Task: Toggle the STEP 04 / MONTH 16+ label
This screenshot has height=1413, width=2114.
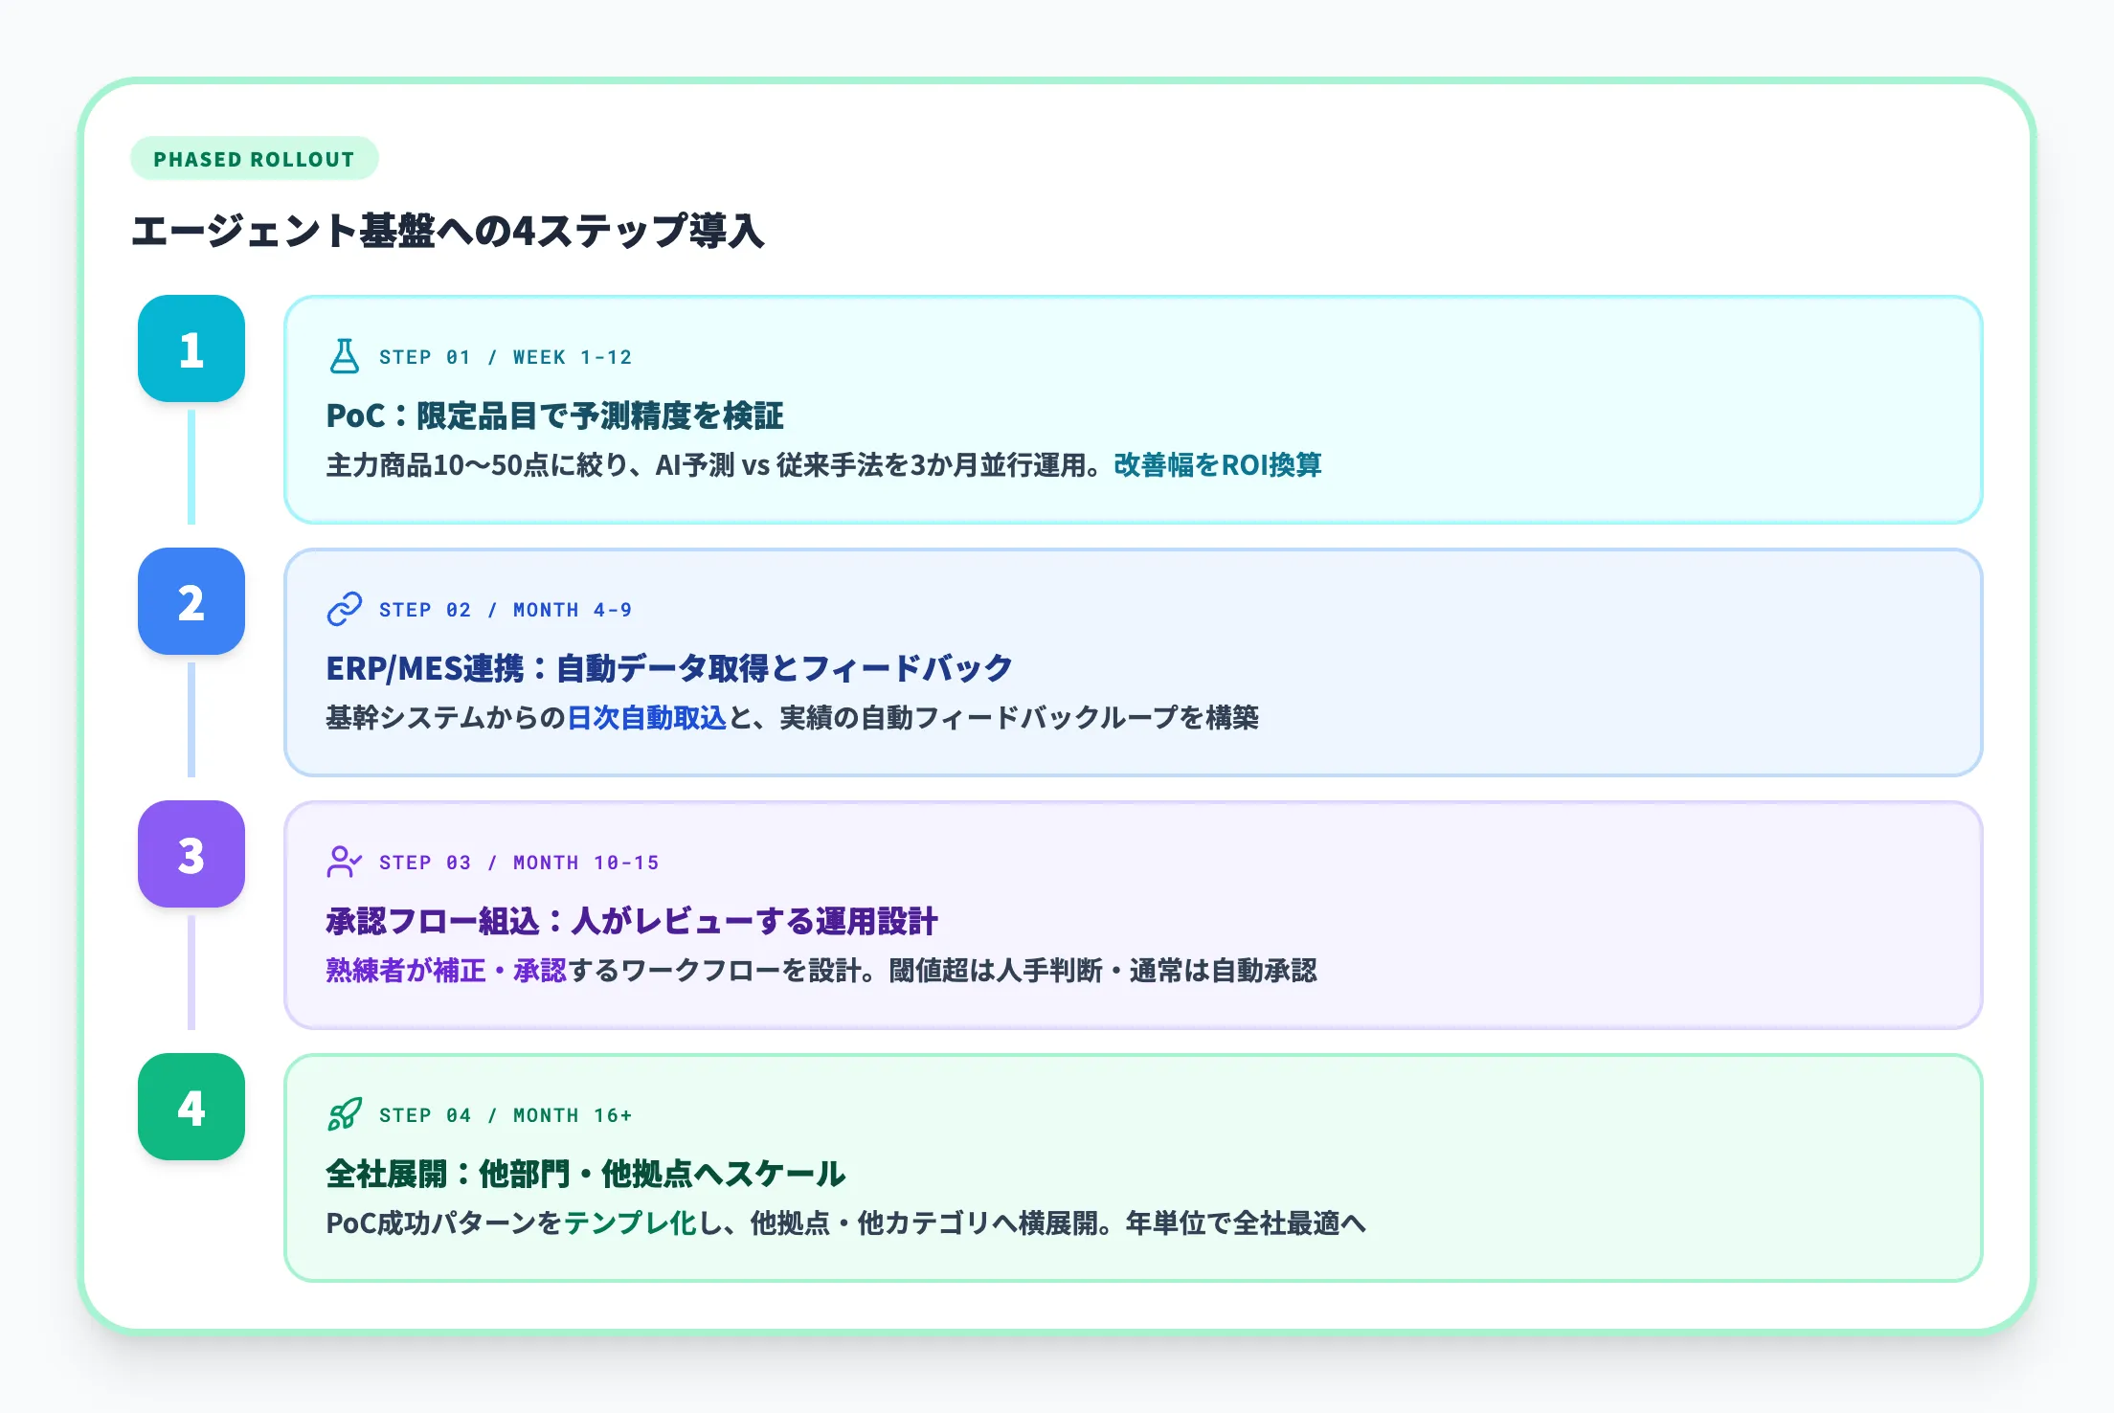Action: tap(507, 1114)
